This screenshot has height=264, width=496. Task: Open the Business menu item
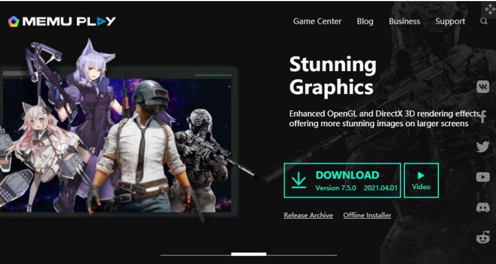[x=404, y=21]
